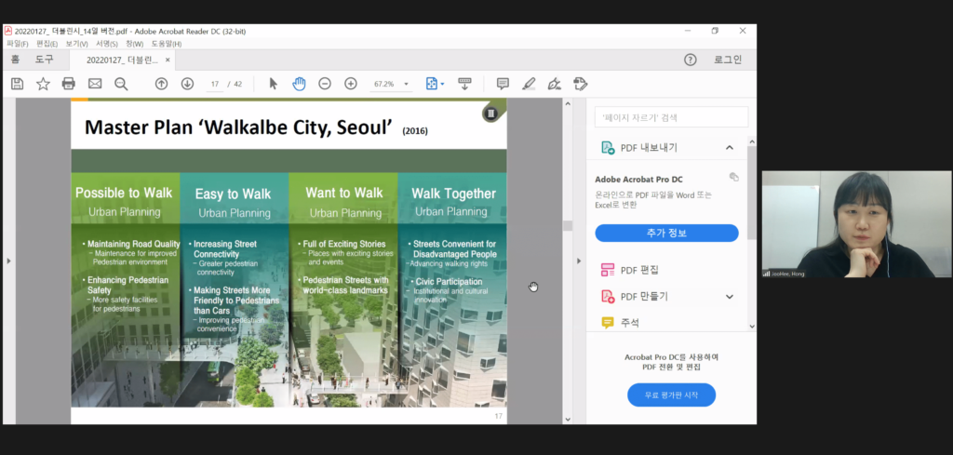Screen dimensions: 953x455
Task: Select the highlighter pen tool
Action: (529, 84)
